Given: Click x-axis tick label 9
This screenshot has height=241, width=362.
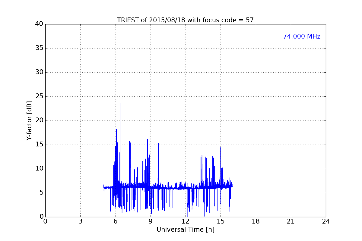Looking at the screenshot, I should (x=151, y=221).
